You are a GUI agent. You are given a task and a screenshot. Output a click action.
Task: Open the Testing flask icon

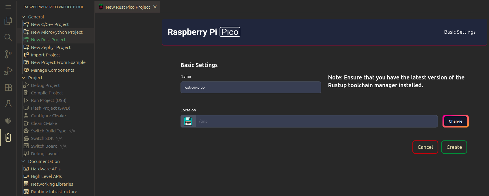[8, 104]
